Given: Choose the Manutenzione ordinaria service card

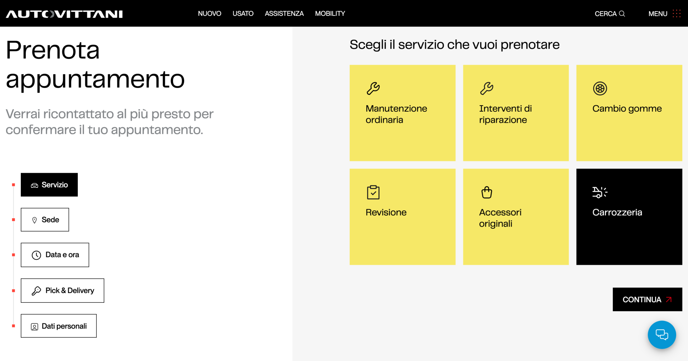Looking at the screenshot, I should point(402,113).
